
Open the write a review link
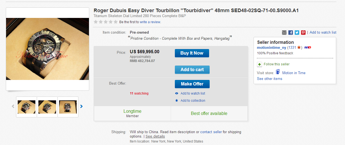[150, 22]
